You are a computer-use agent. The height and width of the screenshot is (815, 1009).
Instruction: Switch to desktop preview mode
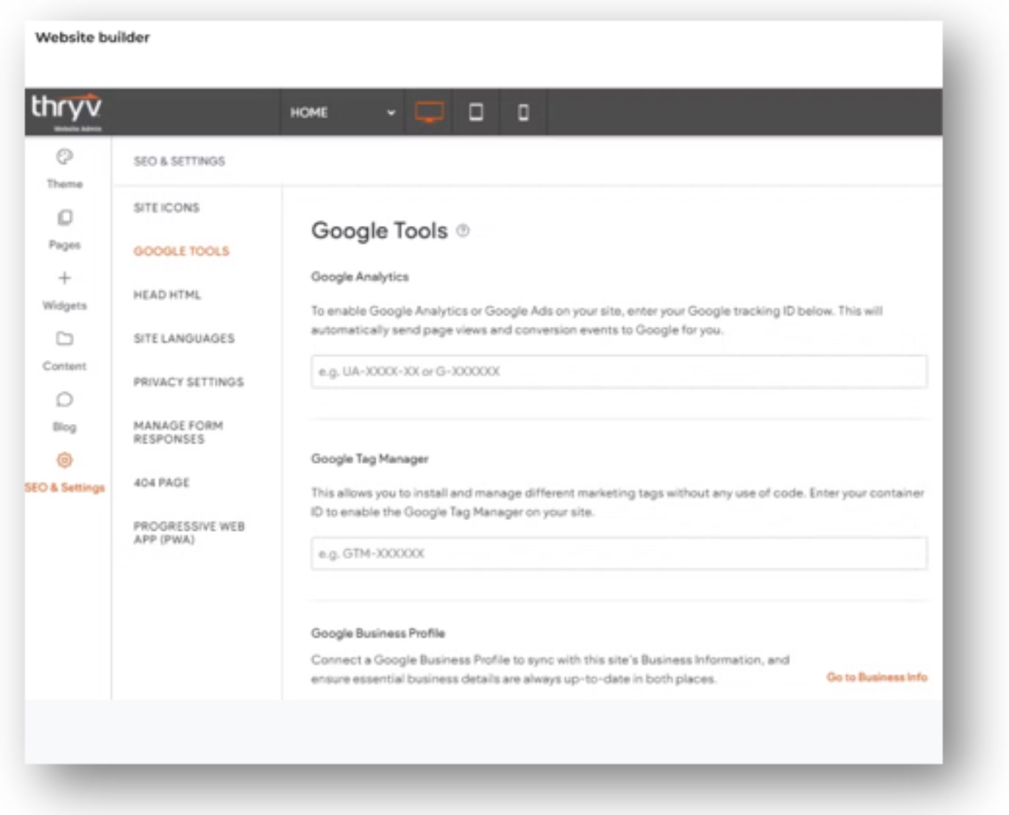point(429,112)
